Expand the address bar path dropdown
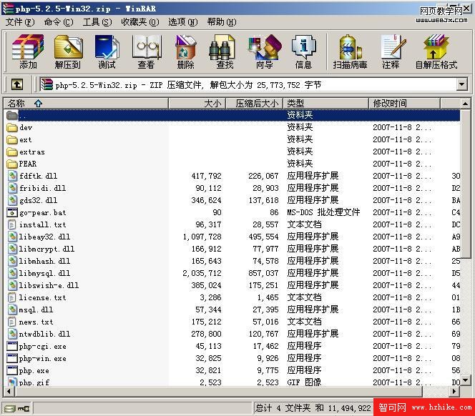 (461, 84)
